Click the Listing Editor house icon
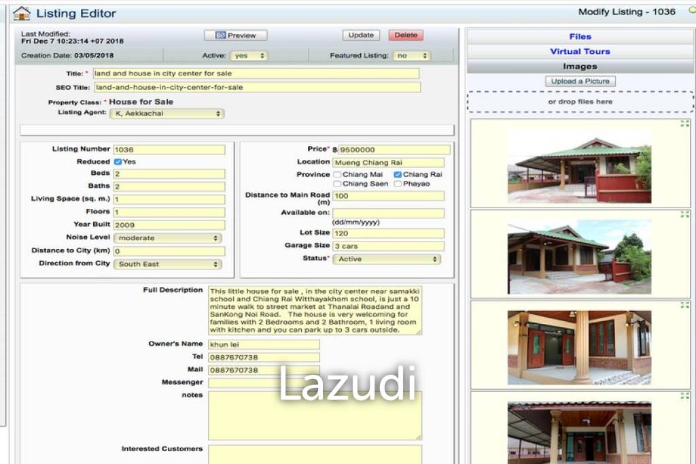Viewport: 696px width, 464px height. coord(21,14)
